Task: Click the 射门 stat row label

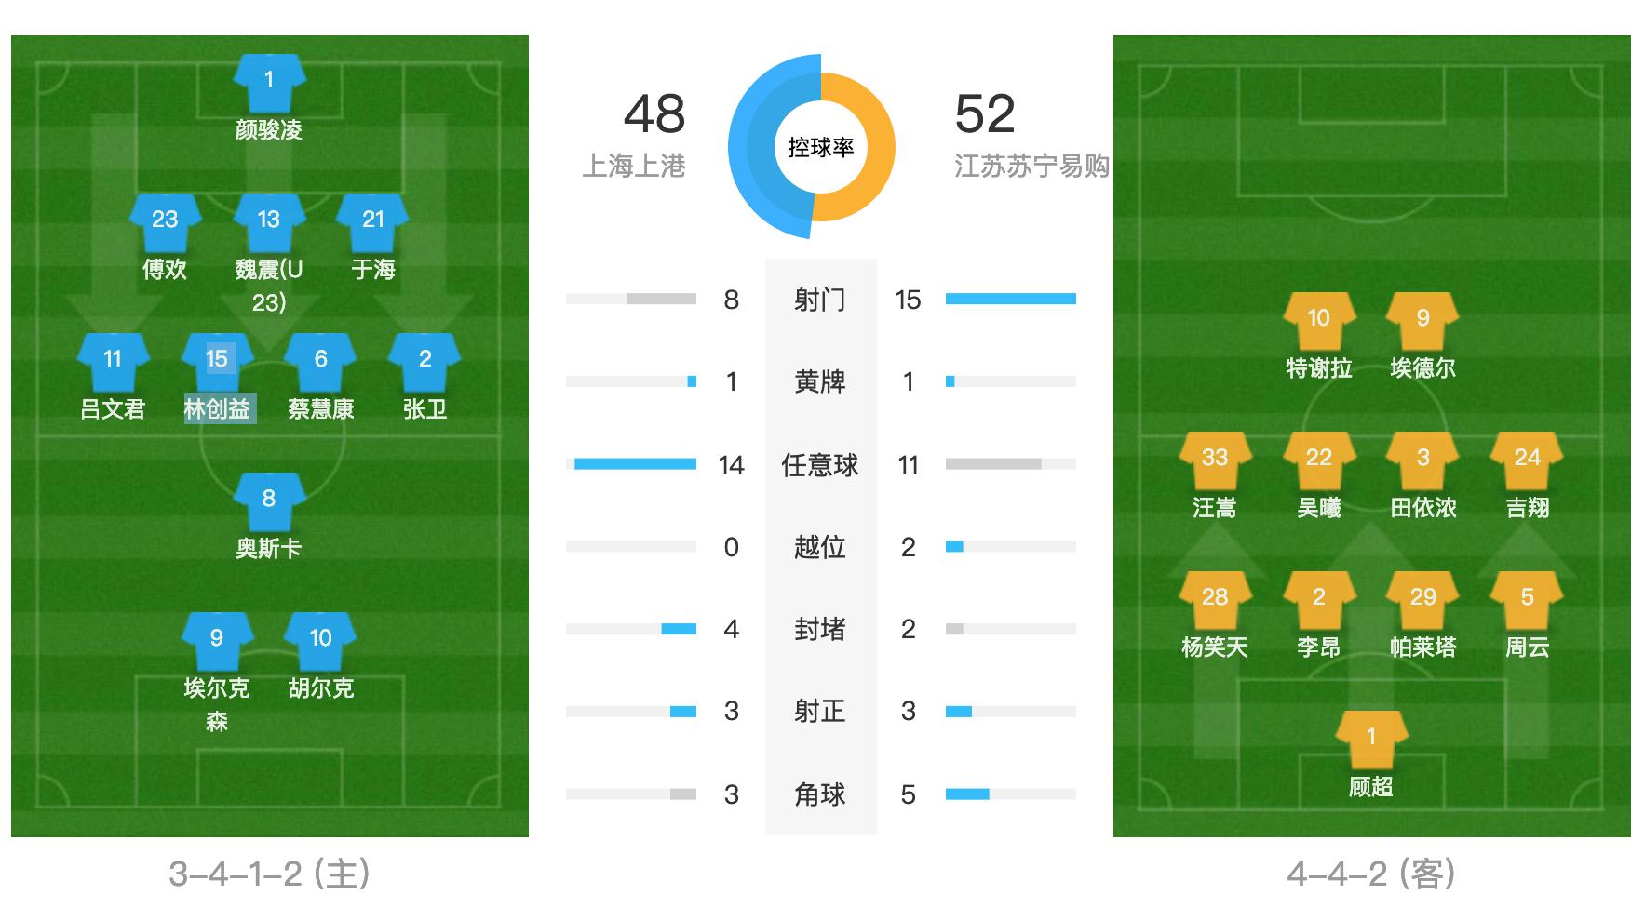Action: tap(820, 300)
